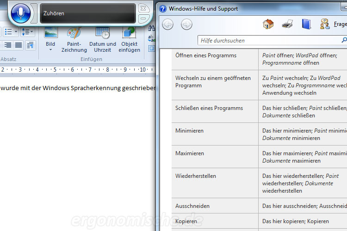Open the help home page icon
This screenshot has width=347, height=231.
coord(268,24)
